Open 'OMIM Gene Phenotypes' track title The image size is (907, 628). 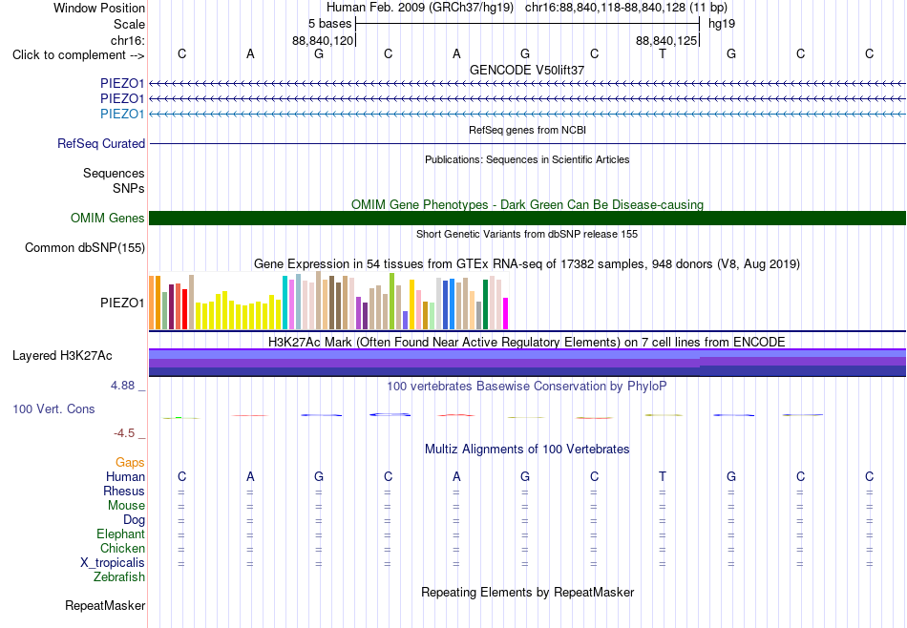[527, 204]
